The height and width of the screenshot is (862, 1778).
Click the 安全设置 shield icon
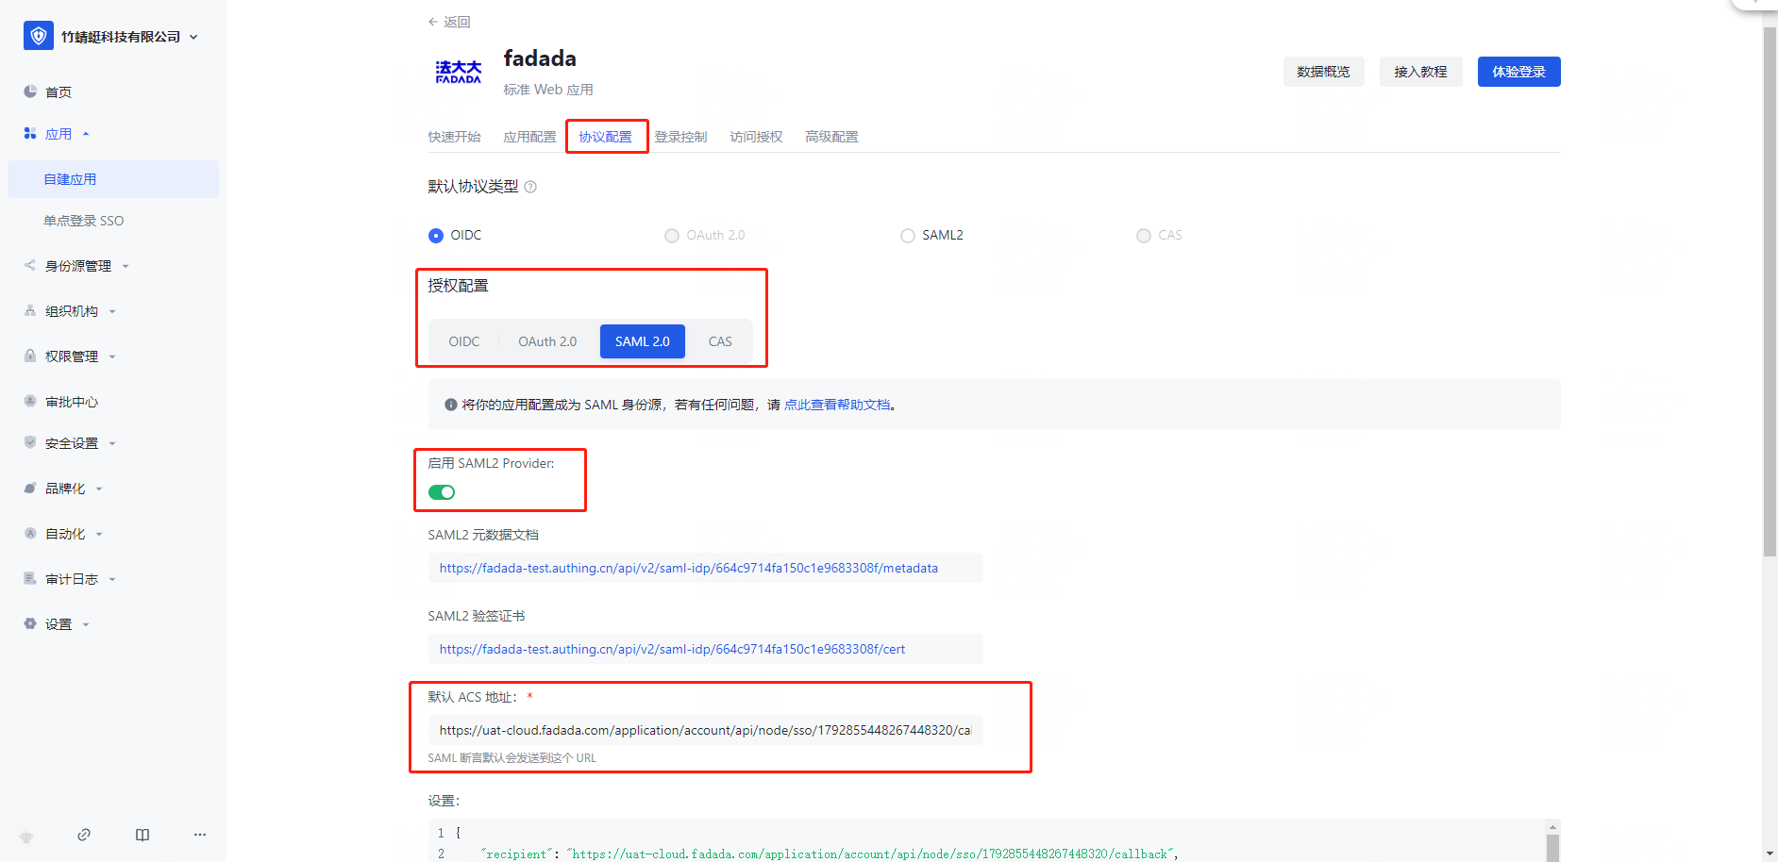[30, 443]
